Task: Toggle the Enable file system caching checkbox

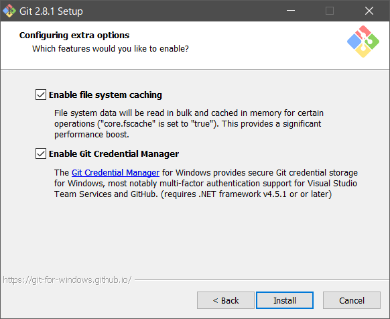Action: coord(41,94)
